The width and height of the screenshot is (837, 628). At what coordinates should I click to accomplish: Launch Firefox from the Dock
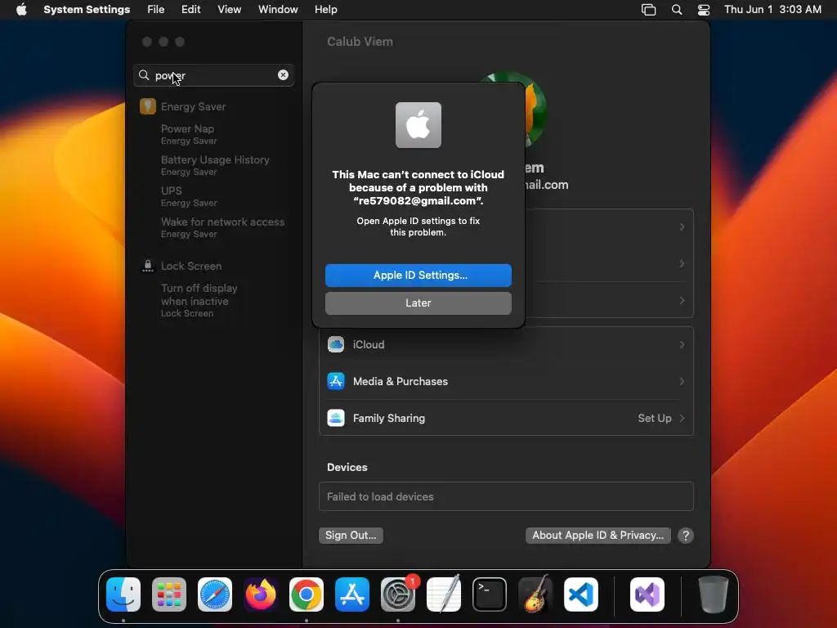261,594
